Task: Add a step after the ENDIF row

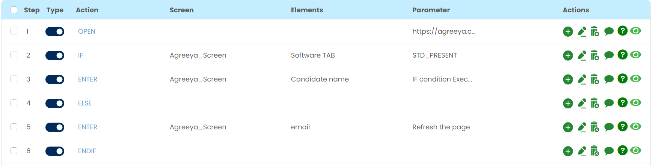Action: [568, 151]
